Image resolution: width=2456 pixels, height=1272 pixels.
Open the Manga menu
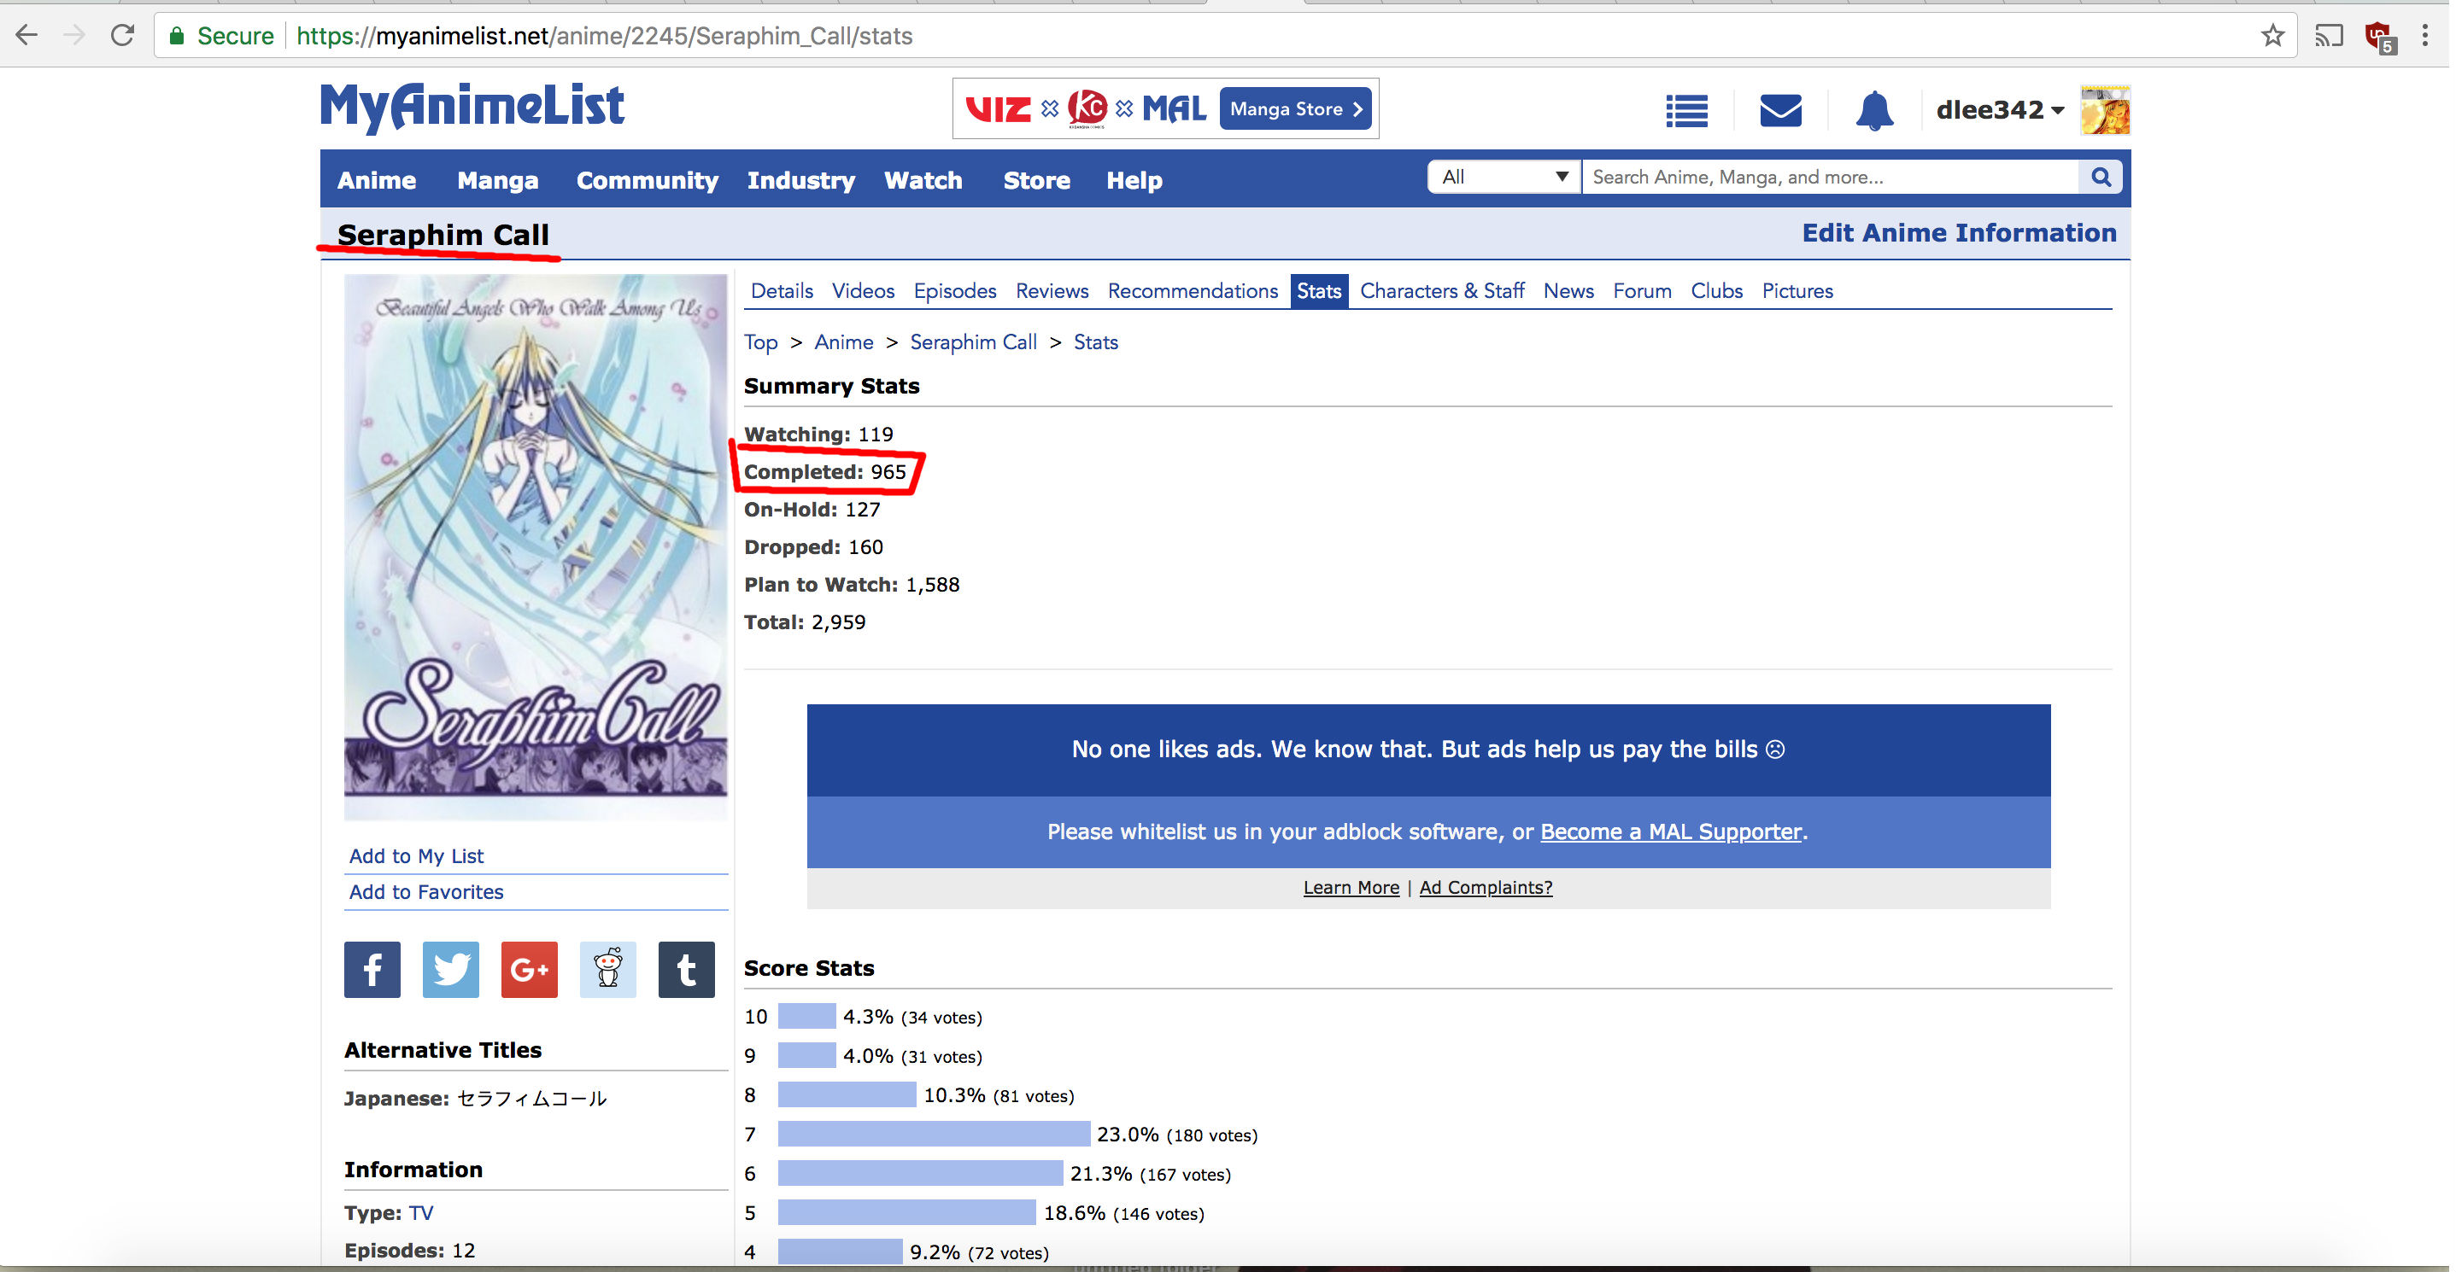click(x=499, y=180)
